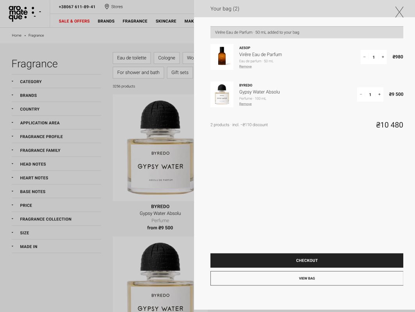Click the AESOP brand label in bag

click(244, 48)
